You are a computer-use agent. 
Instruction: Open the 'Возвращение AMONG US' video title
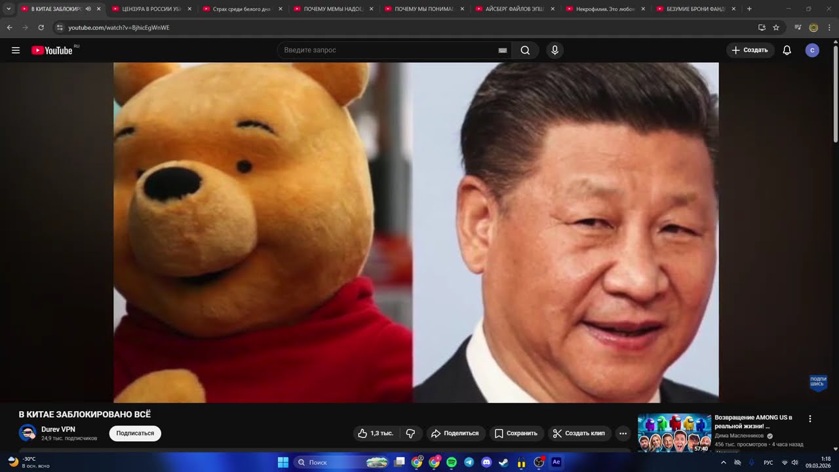pos(754,422)
